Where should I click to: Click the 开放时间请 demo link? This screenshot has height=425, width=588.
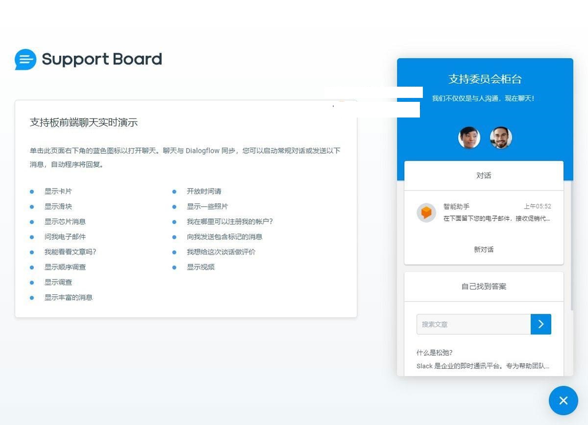tap(203, 191)
